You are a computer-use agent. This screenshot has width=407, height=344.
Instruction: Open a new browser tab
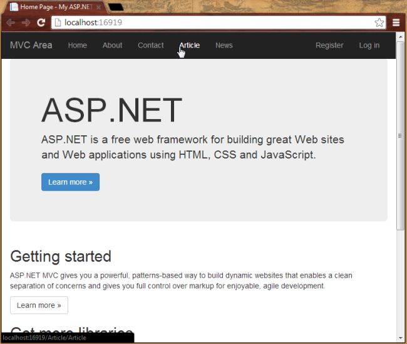pyautogui.click(x=116, y=8)
